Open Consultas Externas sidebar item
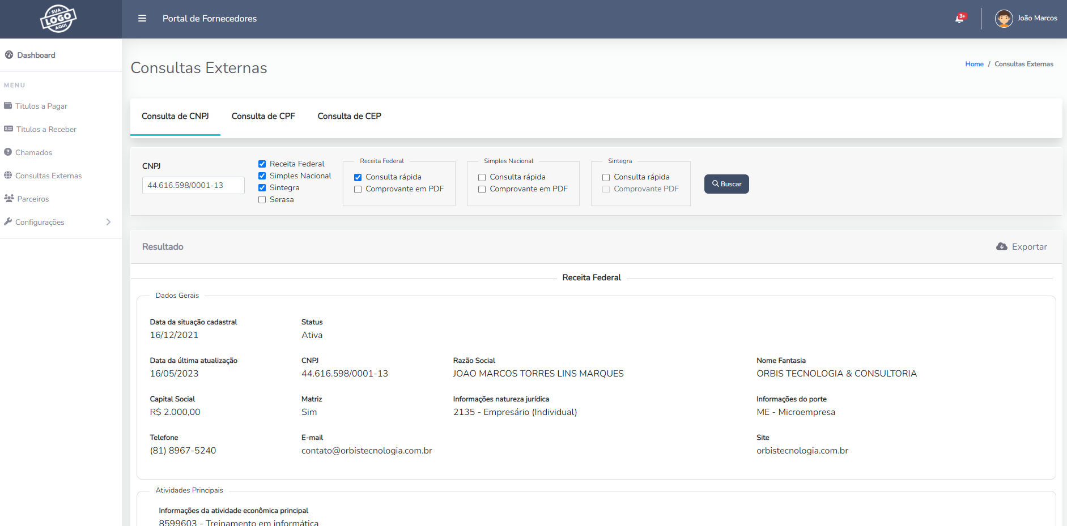This screenshot has height=526, width=1067. pos(48,176)
